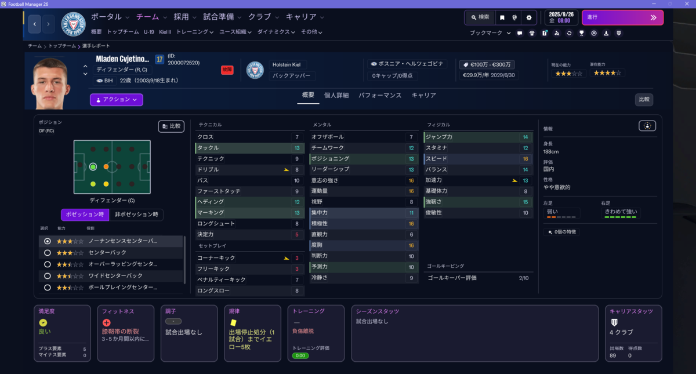Click the 検索 search button
Image resolution: width=696 pixels, height=374 pixels.
tap(480, 17)
